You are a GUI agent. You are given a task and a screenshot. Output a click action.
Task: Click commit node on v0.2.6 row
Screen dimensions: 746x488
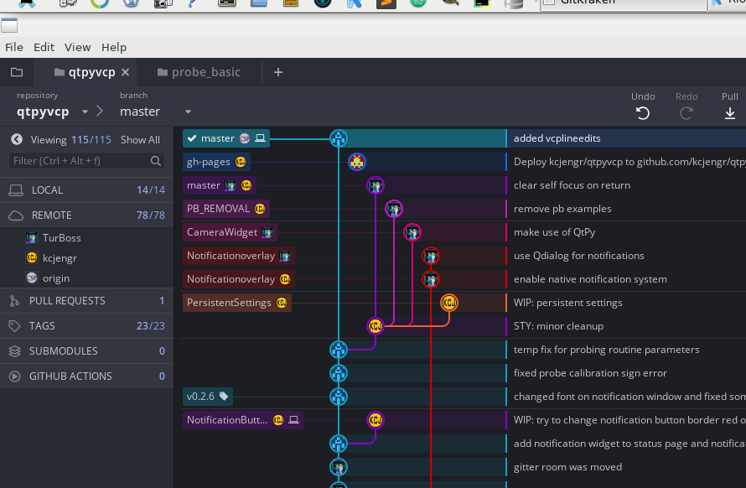pos(339,397)
